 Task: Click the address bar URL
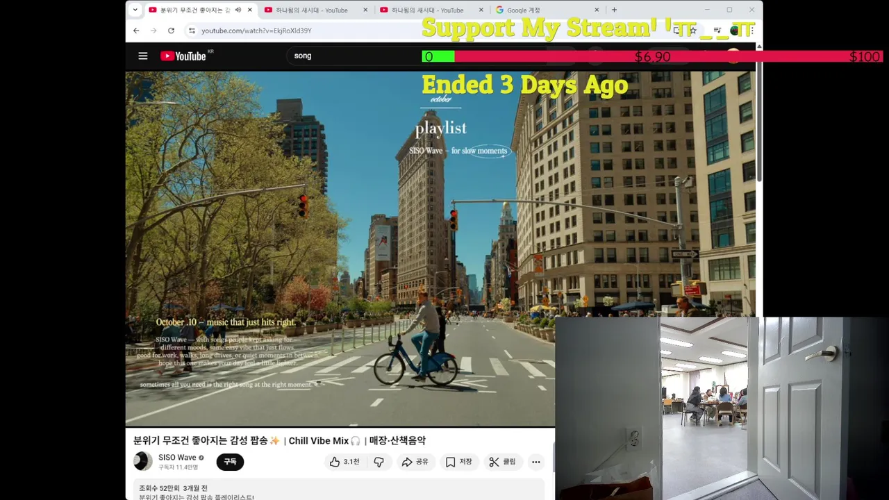tap(256, 31)
